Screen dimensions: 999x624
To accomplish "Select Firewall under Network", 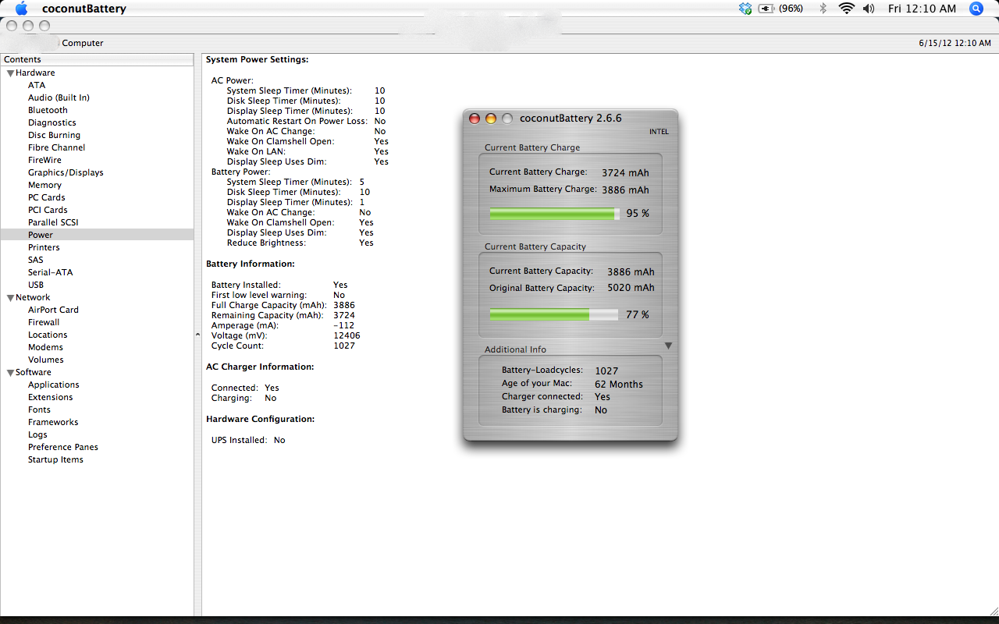I will (x=44, y=322).
